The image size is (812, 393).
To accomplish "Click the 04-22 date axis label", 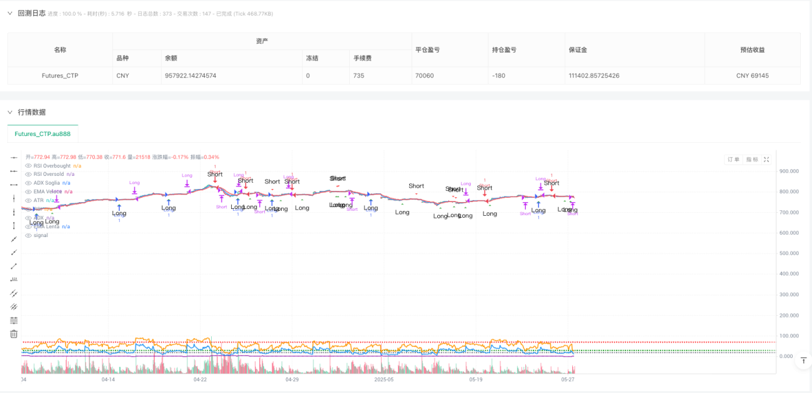I will (200, 379).
